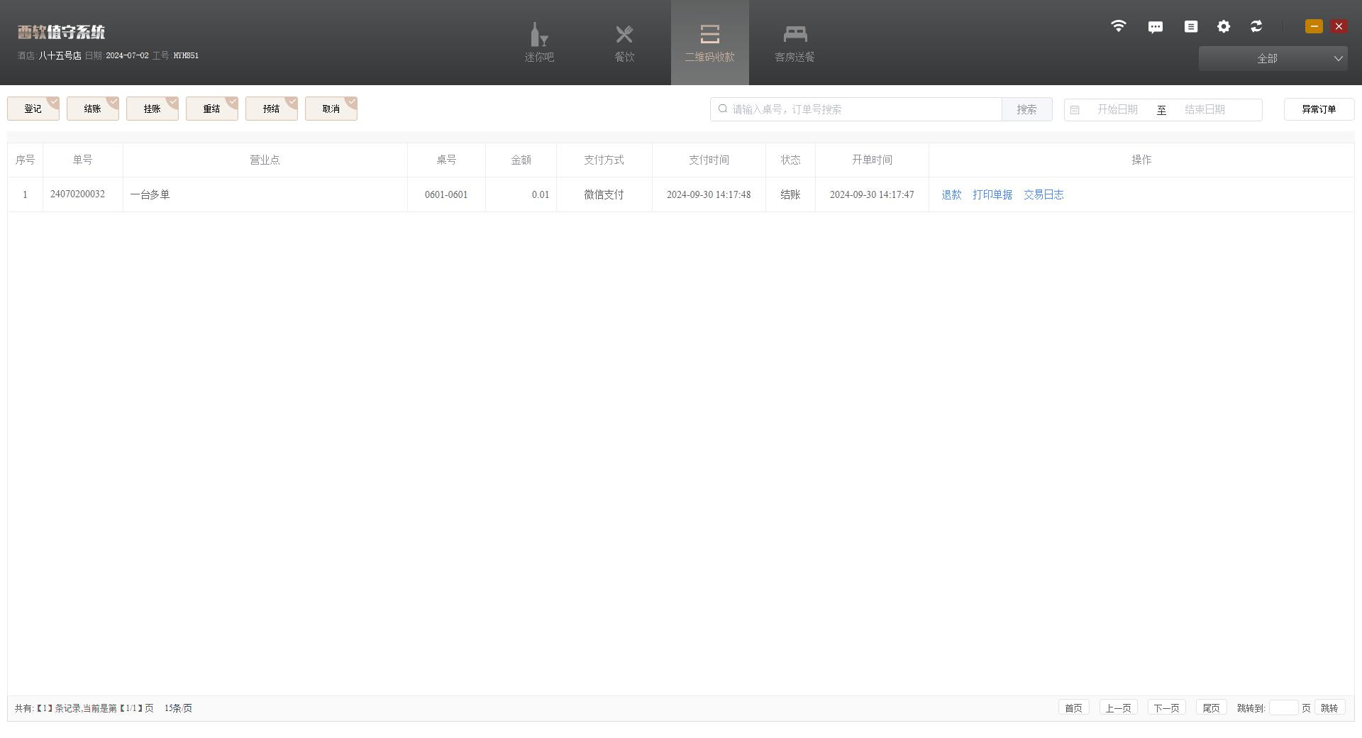Image resolution: width=1362 pixels, height=738 pixels.
Task: Click the 退款 refund link
Action: (x=951, y=194)
